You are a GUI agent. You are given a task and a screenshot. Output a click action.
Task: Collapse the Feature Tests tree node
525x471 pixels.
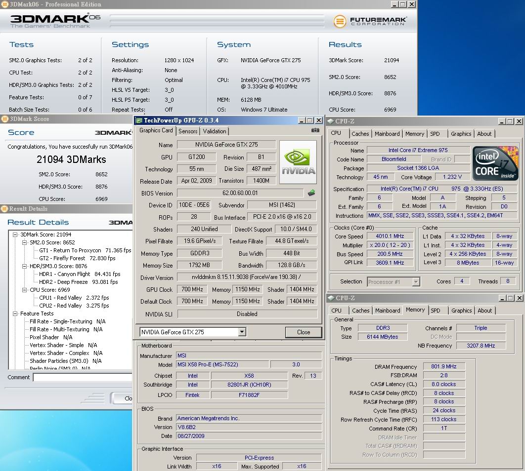click(x=15, y=314)
